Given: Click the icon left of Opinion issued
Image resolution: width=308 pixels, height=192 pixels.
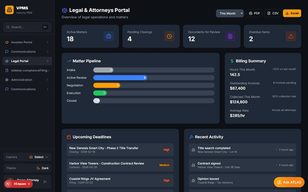Looking at the screenshot, I should [x=193, y=180].
